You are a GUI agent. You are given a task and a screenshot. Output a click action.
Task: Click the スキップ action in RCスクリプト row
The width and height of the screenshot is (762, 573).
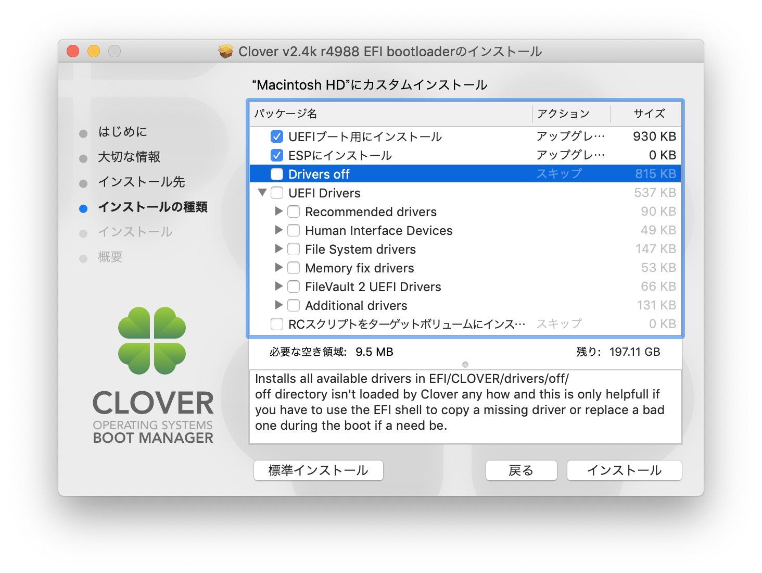pos(559,324)
